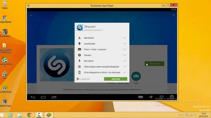Click the Play Store search icon
Viewport: 211px width, 118px height.
click(x=174, y=15)
